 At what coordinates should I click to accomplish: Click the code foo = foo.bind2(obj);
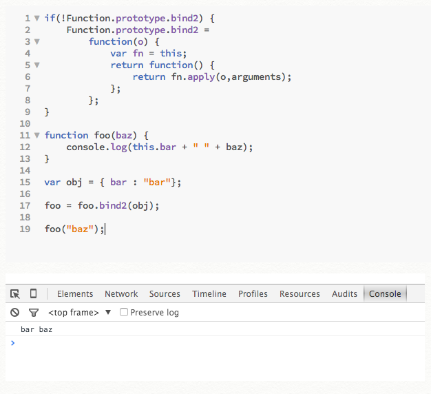(102, 206)
